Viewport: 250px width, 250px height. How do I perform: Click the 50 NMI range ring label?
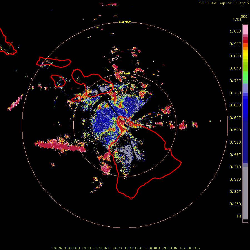click(x=125, y=73)
